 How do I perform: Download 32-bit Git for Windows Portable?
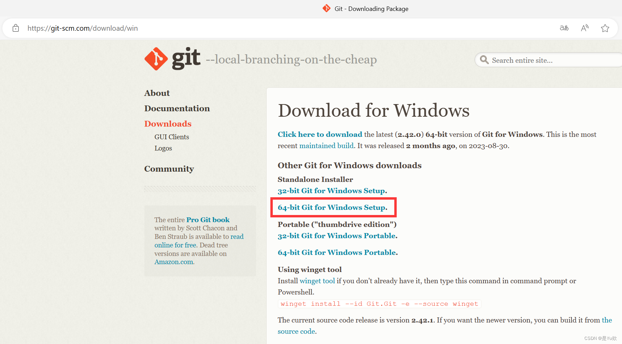point(337,236)
